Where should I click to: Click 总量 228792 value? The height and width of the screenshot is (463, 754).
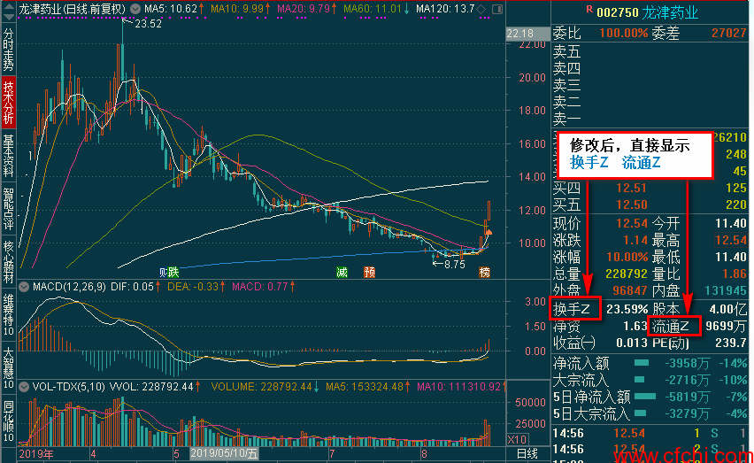[x=627, y=274]
